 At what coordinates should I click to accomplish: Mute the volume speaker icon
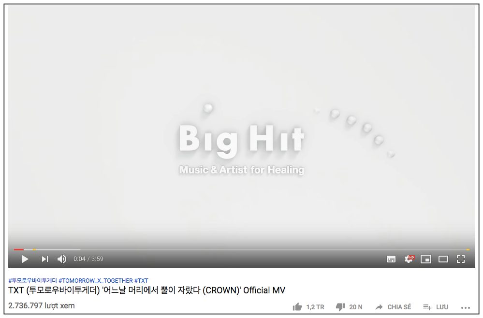pyautogui.click(x=62, y=259)
